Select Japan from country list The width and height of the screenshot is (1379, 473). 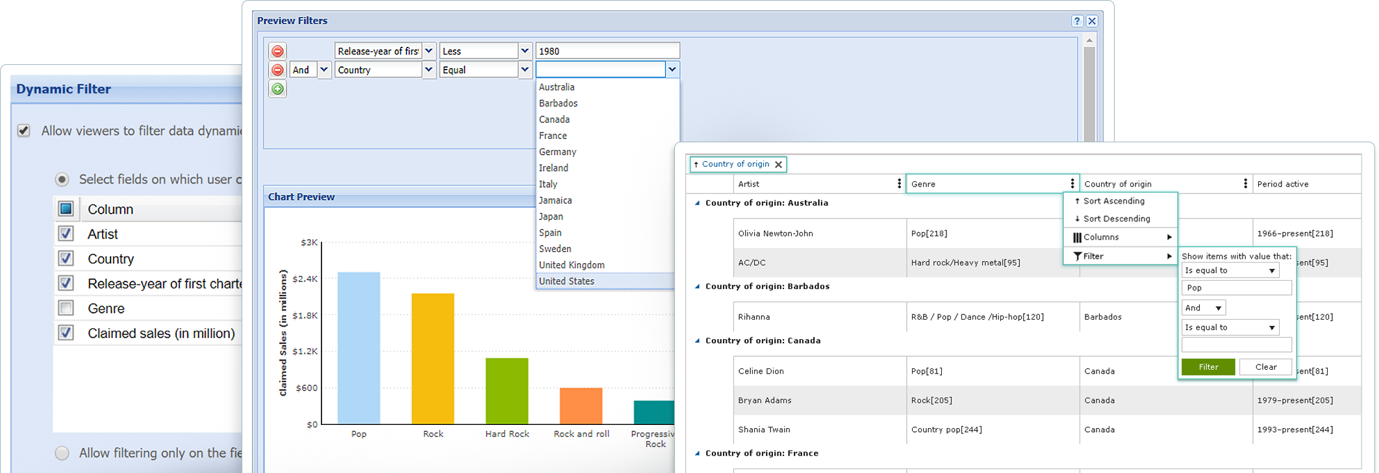[x=605, y=216]
